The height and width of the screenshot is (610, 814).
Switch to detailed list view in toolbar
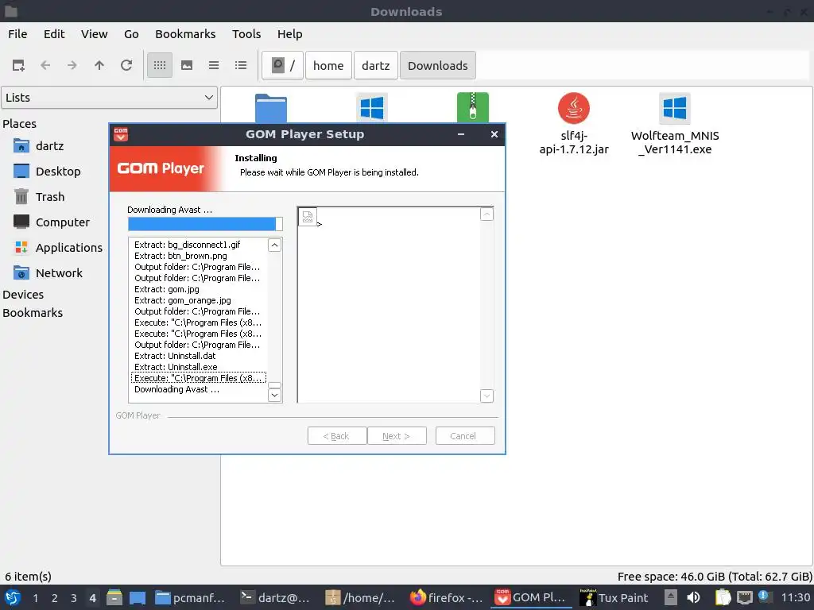241,65
